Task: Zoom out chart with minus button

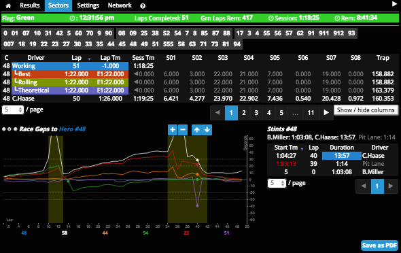Action: click(x=183, y=130)
